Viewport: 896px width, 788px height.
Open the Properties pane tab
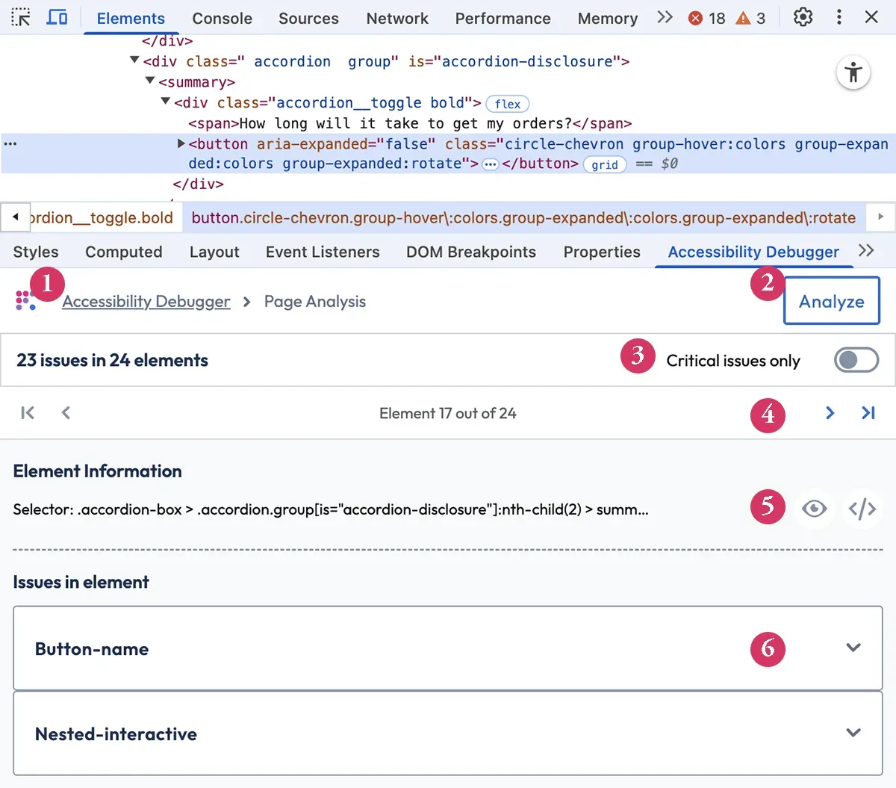point(602,252)
